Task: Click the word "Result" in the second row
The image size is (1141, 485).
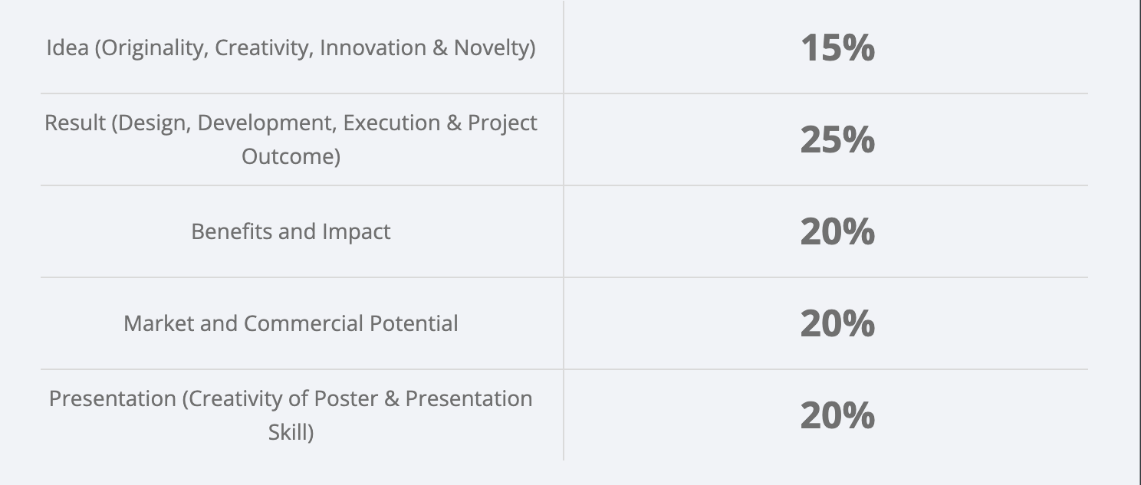Action: tap(75, 123)
